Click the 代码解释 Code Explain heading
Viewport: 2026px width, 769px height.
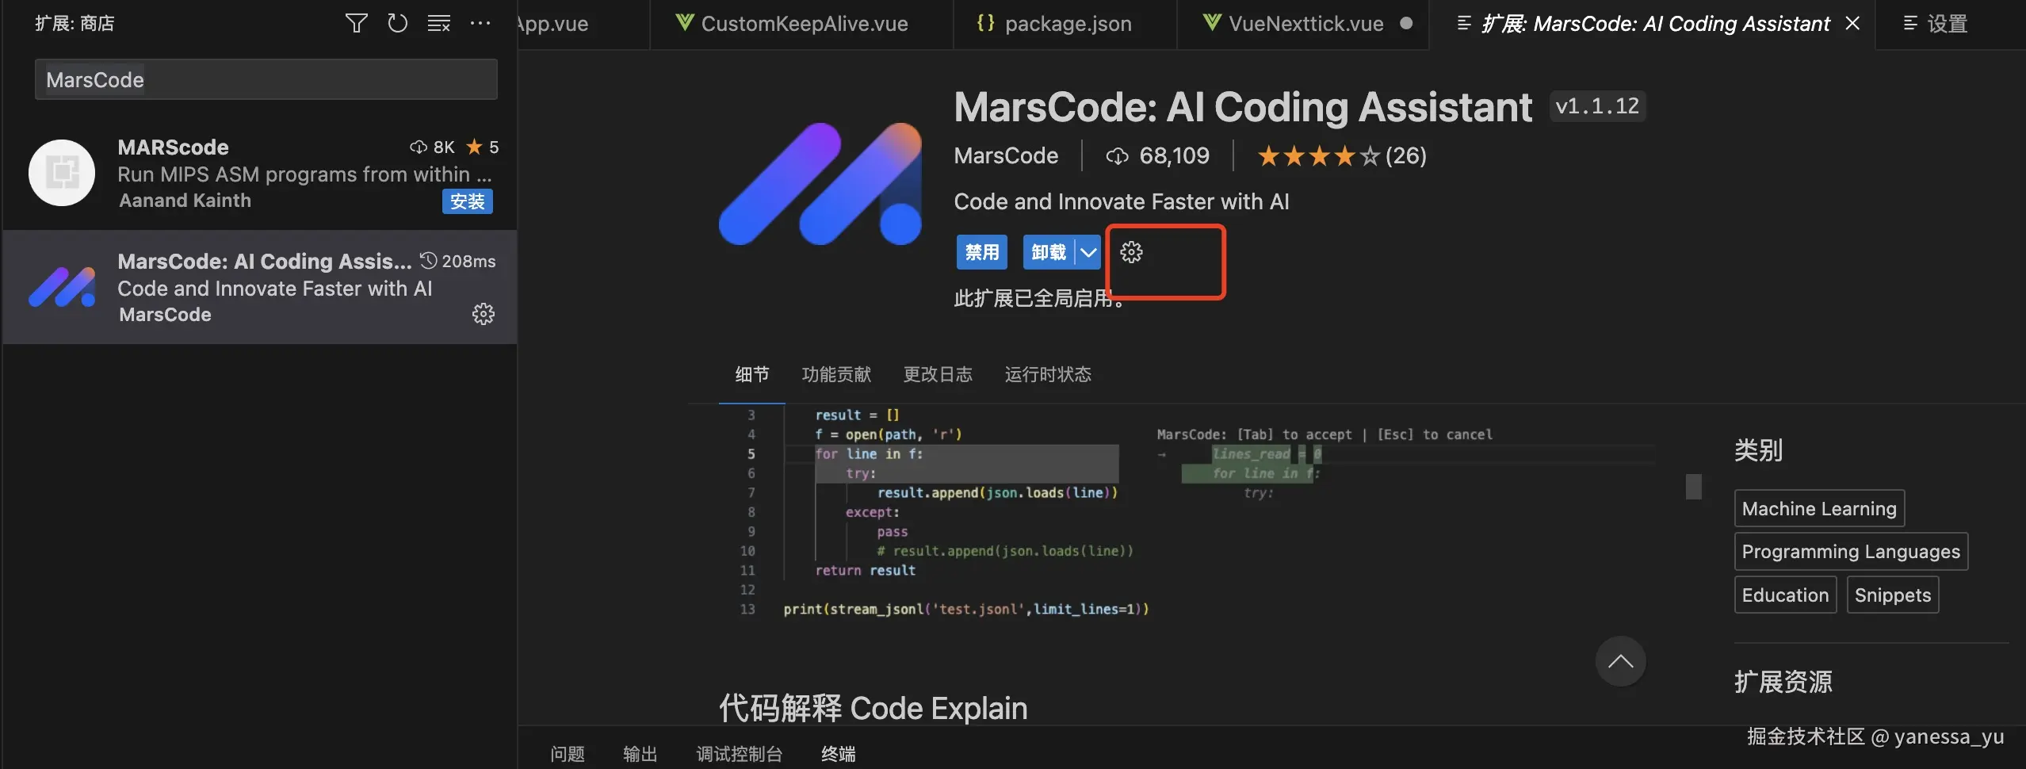[873, 708]
